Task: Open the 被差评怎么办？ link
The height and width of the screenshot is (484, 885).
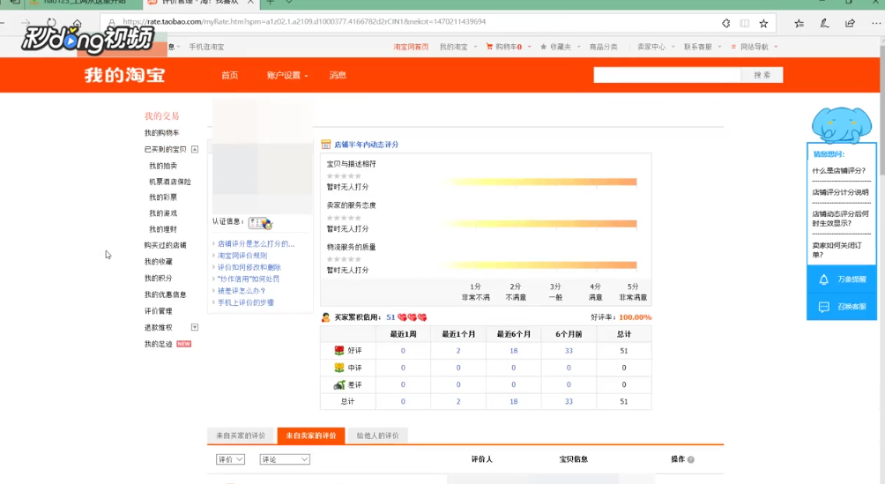Action: (x=242, y=291)
